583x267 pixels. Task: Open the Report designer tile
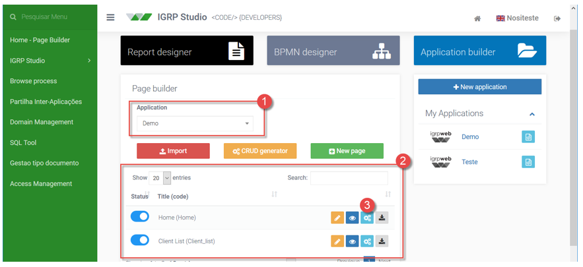187,51
